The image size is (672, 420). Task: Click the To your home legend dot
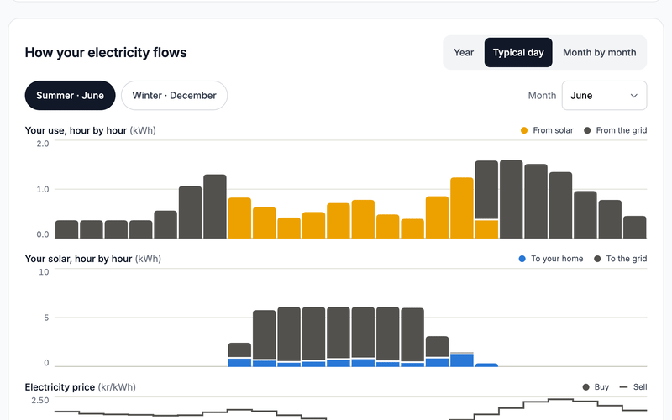522,259
